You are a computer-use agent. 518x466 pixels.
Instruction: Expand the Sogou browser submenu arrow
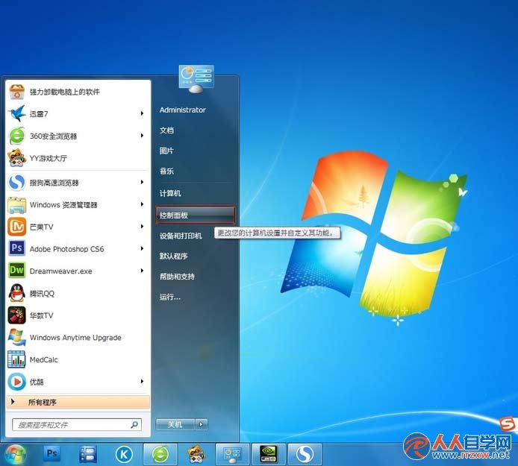142,182
